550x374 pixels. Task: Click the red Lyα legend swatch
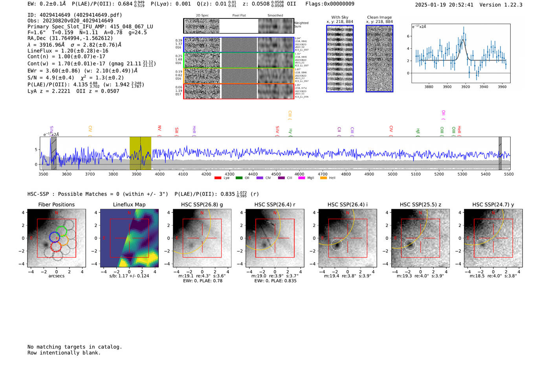tap(218, 178)
